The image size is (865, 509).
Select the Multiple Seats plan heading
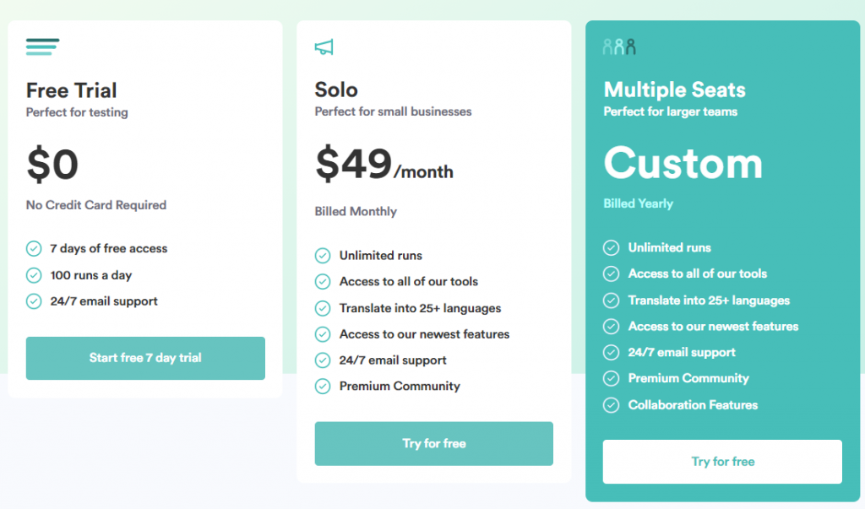[675, 89]
